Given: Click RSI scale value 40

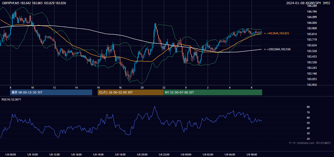Looking at the screenshot, I should point(308,128).
